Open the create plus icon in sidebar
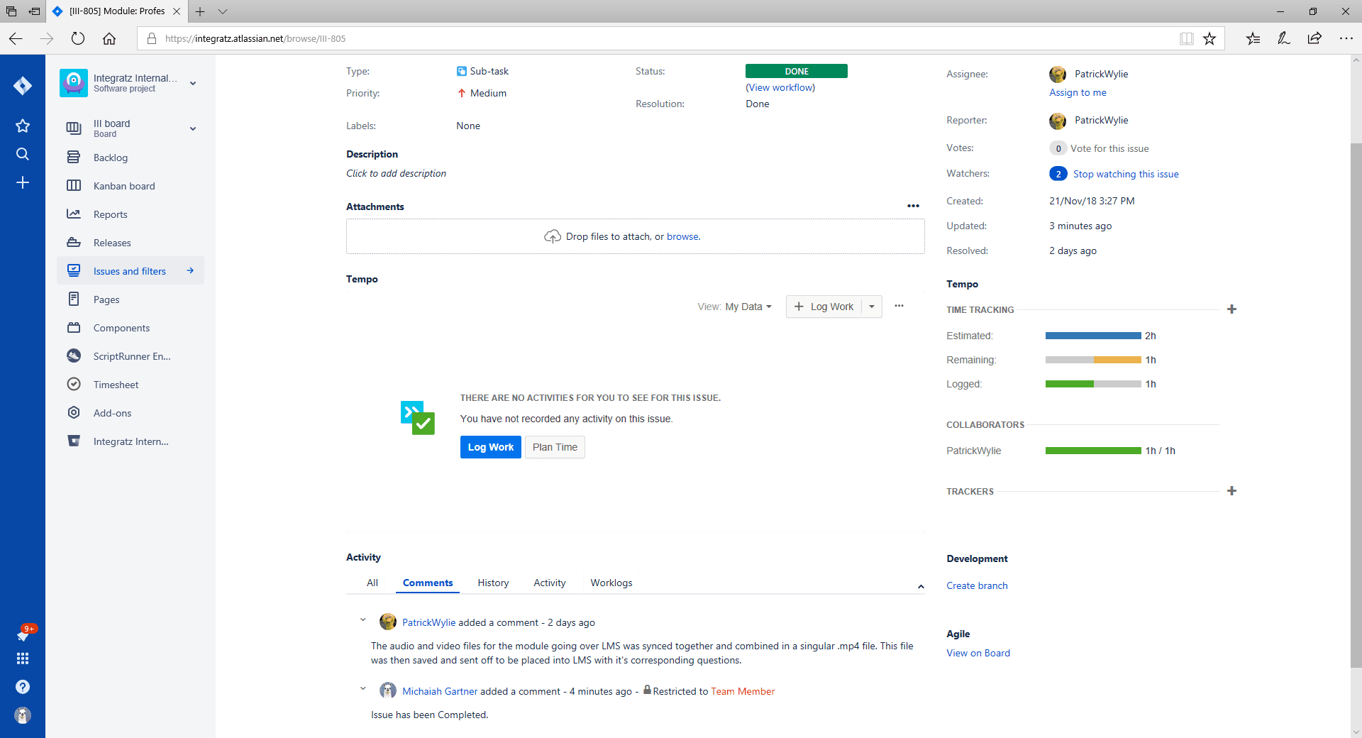The height and width of the screenshot is (738, 1362). click(x=23, y=182)
